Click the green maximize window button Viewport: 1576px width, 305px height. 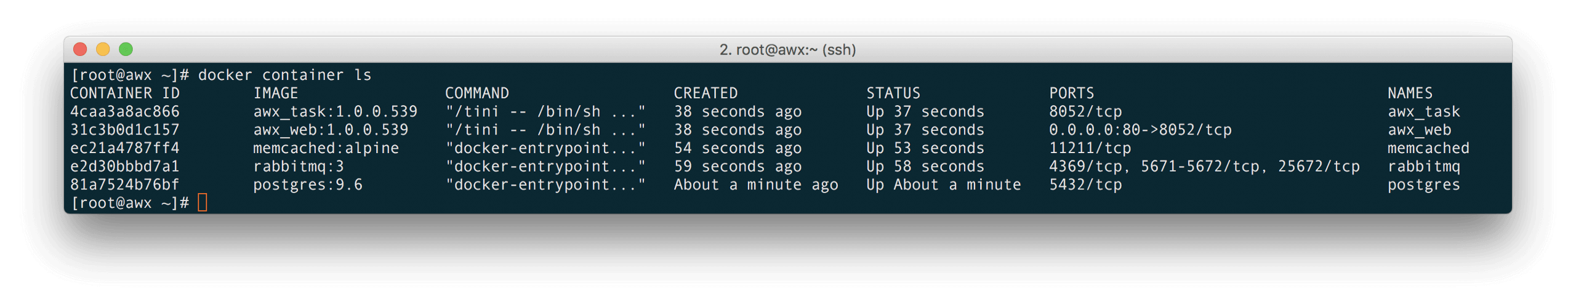click(x=126, y=49)
